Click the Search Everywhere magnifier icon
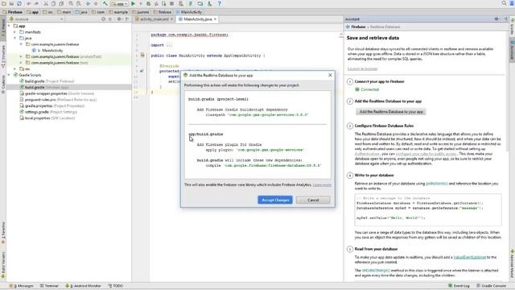Image resolution: width=515 pixels, height=290 pixels. (505, 3)
